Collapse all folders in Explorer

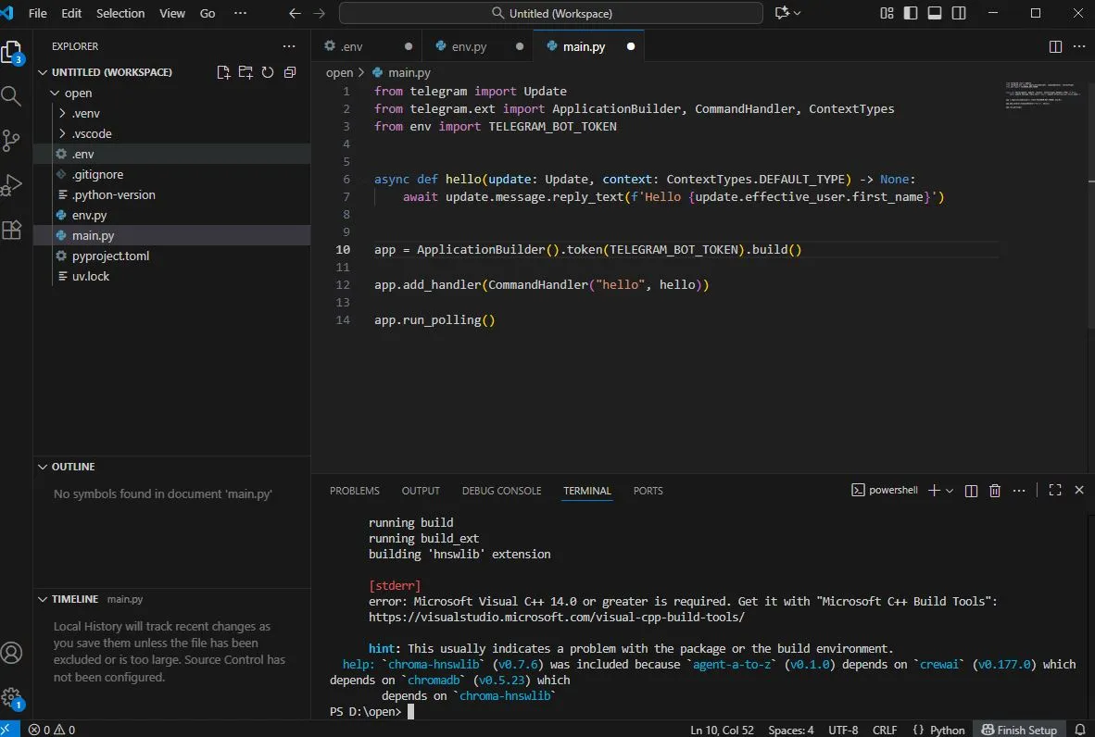click(x=290, y=72)
